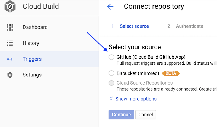
Task: Go back using the left arrow
Action: point(110,6)
